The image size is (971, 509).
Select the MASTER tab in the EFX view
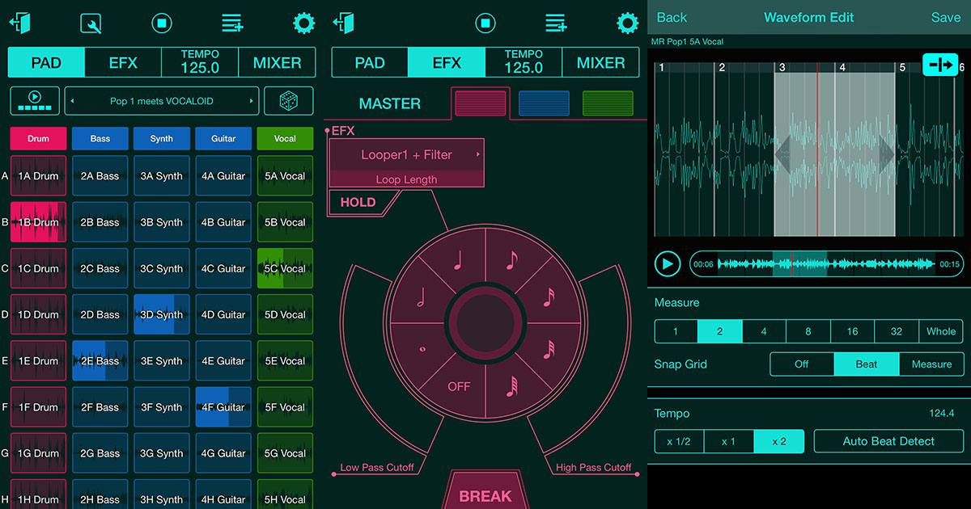[389, 103]
